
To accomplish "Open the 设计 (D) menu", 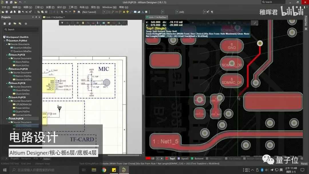I will [x=62, y=7].
